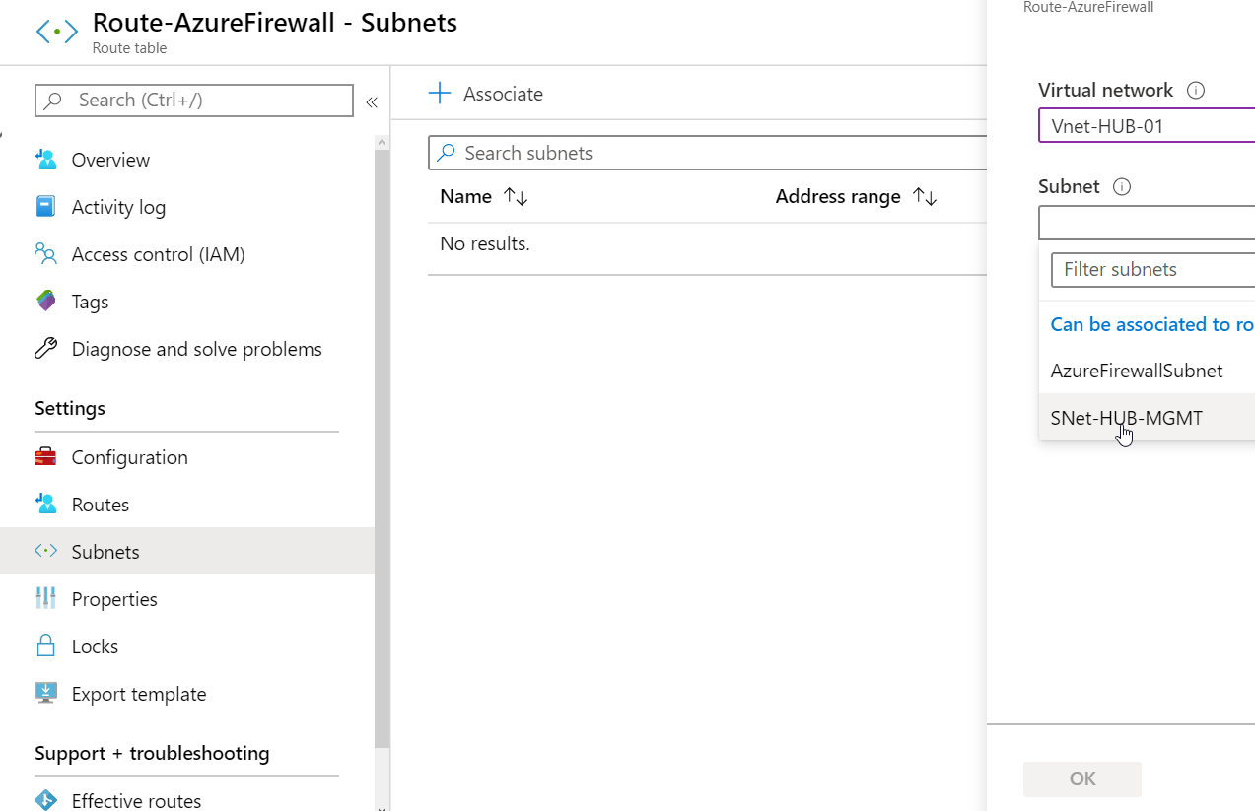
Task: Click the magnifier icon in Search subnets
Action: [x=447, y=153]
